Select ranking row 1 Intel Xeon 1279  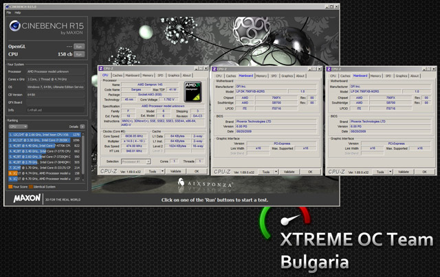pos(45,135)
